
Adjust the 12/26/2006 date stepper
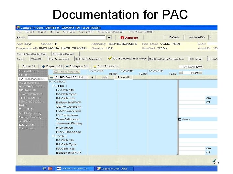200,67
